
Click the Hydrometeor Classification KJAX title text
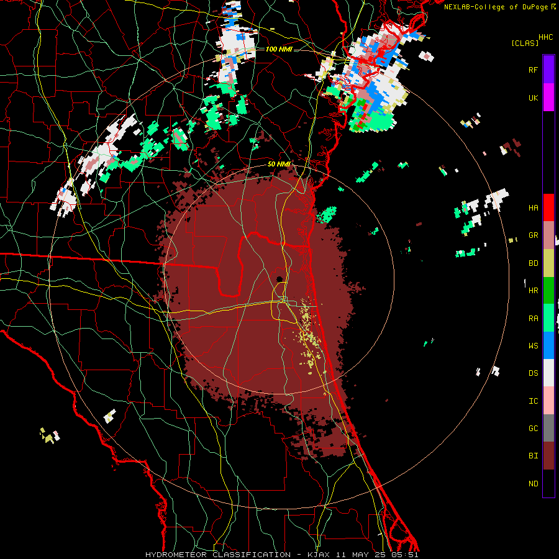coord(282,555)
